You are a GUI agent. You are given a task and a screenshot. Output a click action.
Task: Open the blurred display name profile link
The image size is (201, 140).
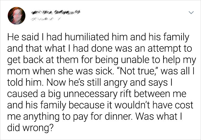[x=55, y=12]
